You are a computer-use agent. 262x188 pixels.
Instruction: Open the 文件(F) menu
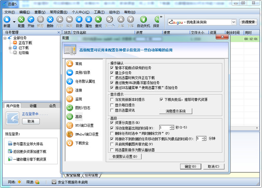[x=9, y=12]
